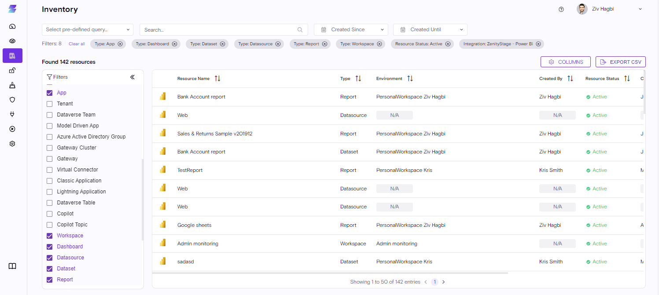Open the Inventory icon in sidebar
Screen dimensions: 659x295
tap(12, 56)
